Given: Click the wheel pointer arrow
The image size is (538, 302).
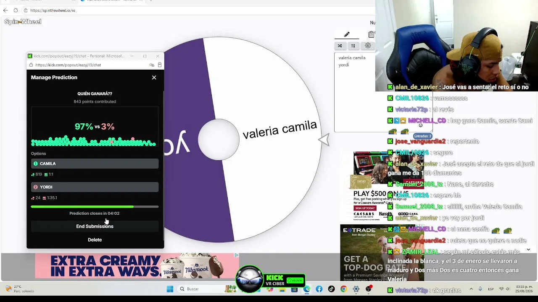Looking at the screenshot, I should [324, 140].
